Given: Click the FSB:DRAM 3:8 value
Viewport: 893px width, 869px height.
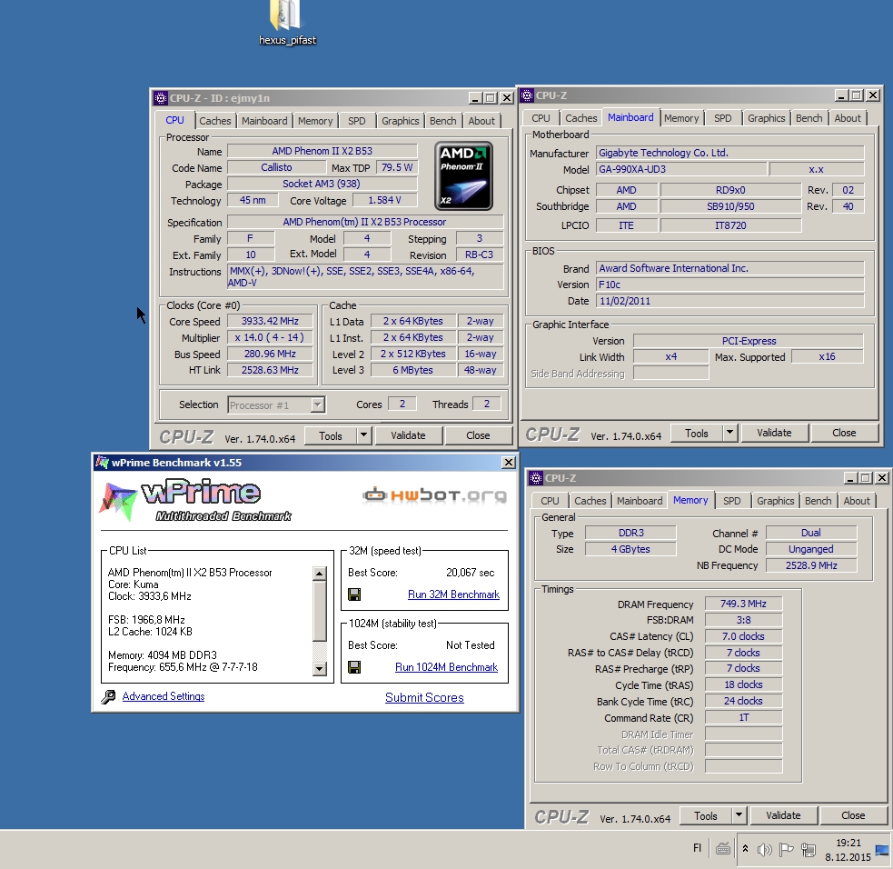Looking at the screenshot, I should pos(743,620).
